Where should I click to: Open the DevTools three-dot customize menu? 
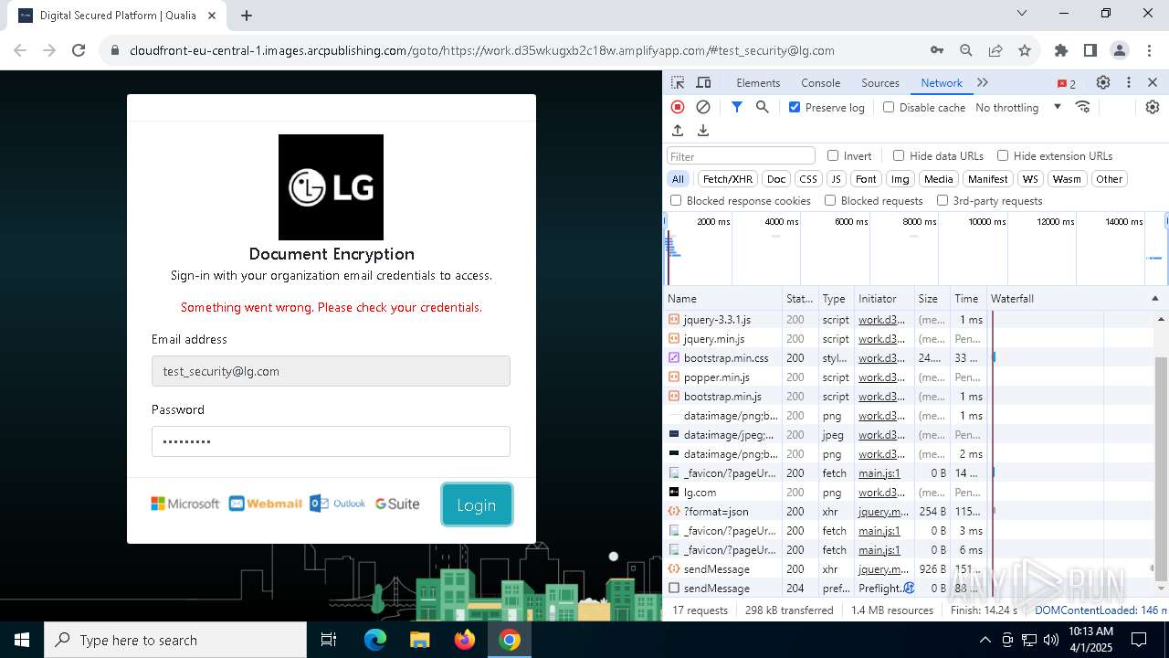click(1129, 82)
